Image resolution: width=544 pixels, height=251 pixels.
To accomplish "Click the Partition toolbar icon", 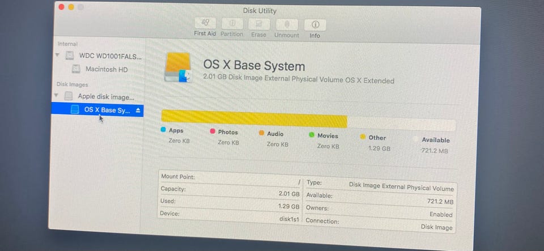I will coord(232,24).
